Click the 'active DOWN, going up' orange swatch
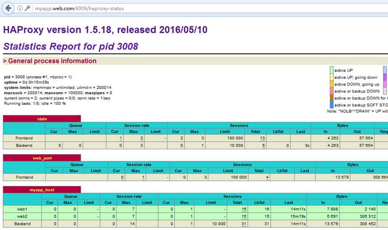 click(x=331, y=84)
